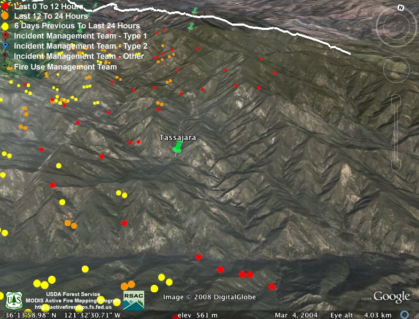Click the green Tassajara pushpin marker
The width and height of the screenshot is (419, 319).
(177, 147)
